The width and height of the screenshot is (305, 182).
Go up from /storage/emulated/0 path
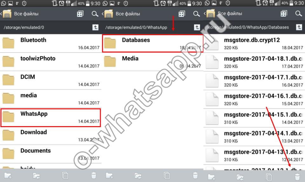pos(95,27)
